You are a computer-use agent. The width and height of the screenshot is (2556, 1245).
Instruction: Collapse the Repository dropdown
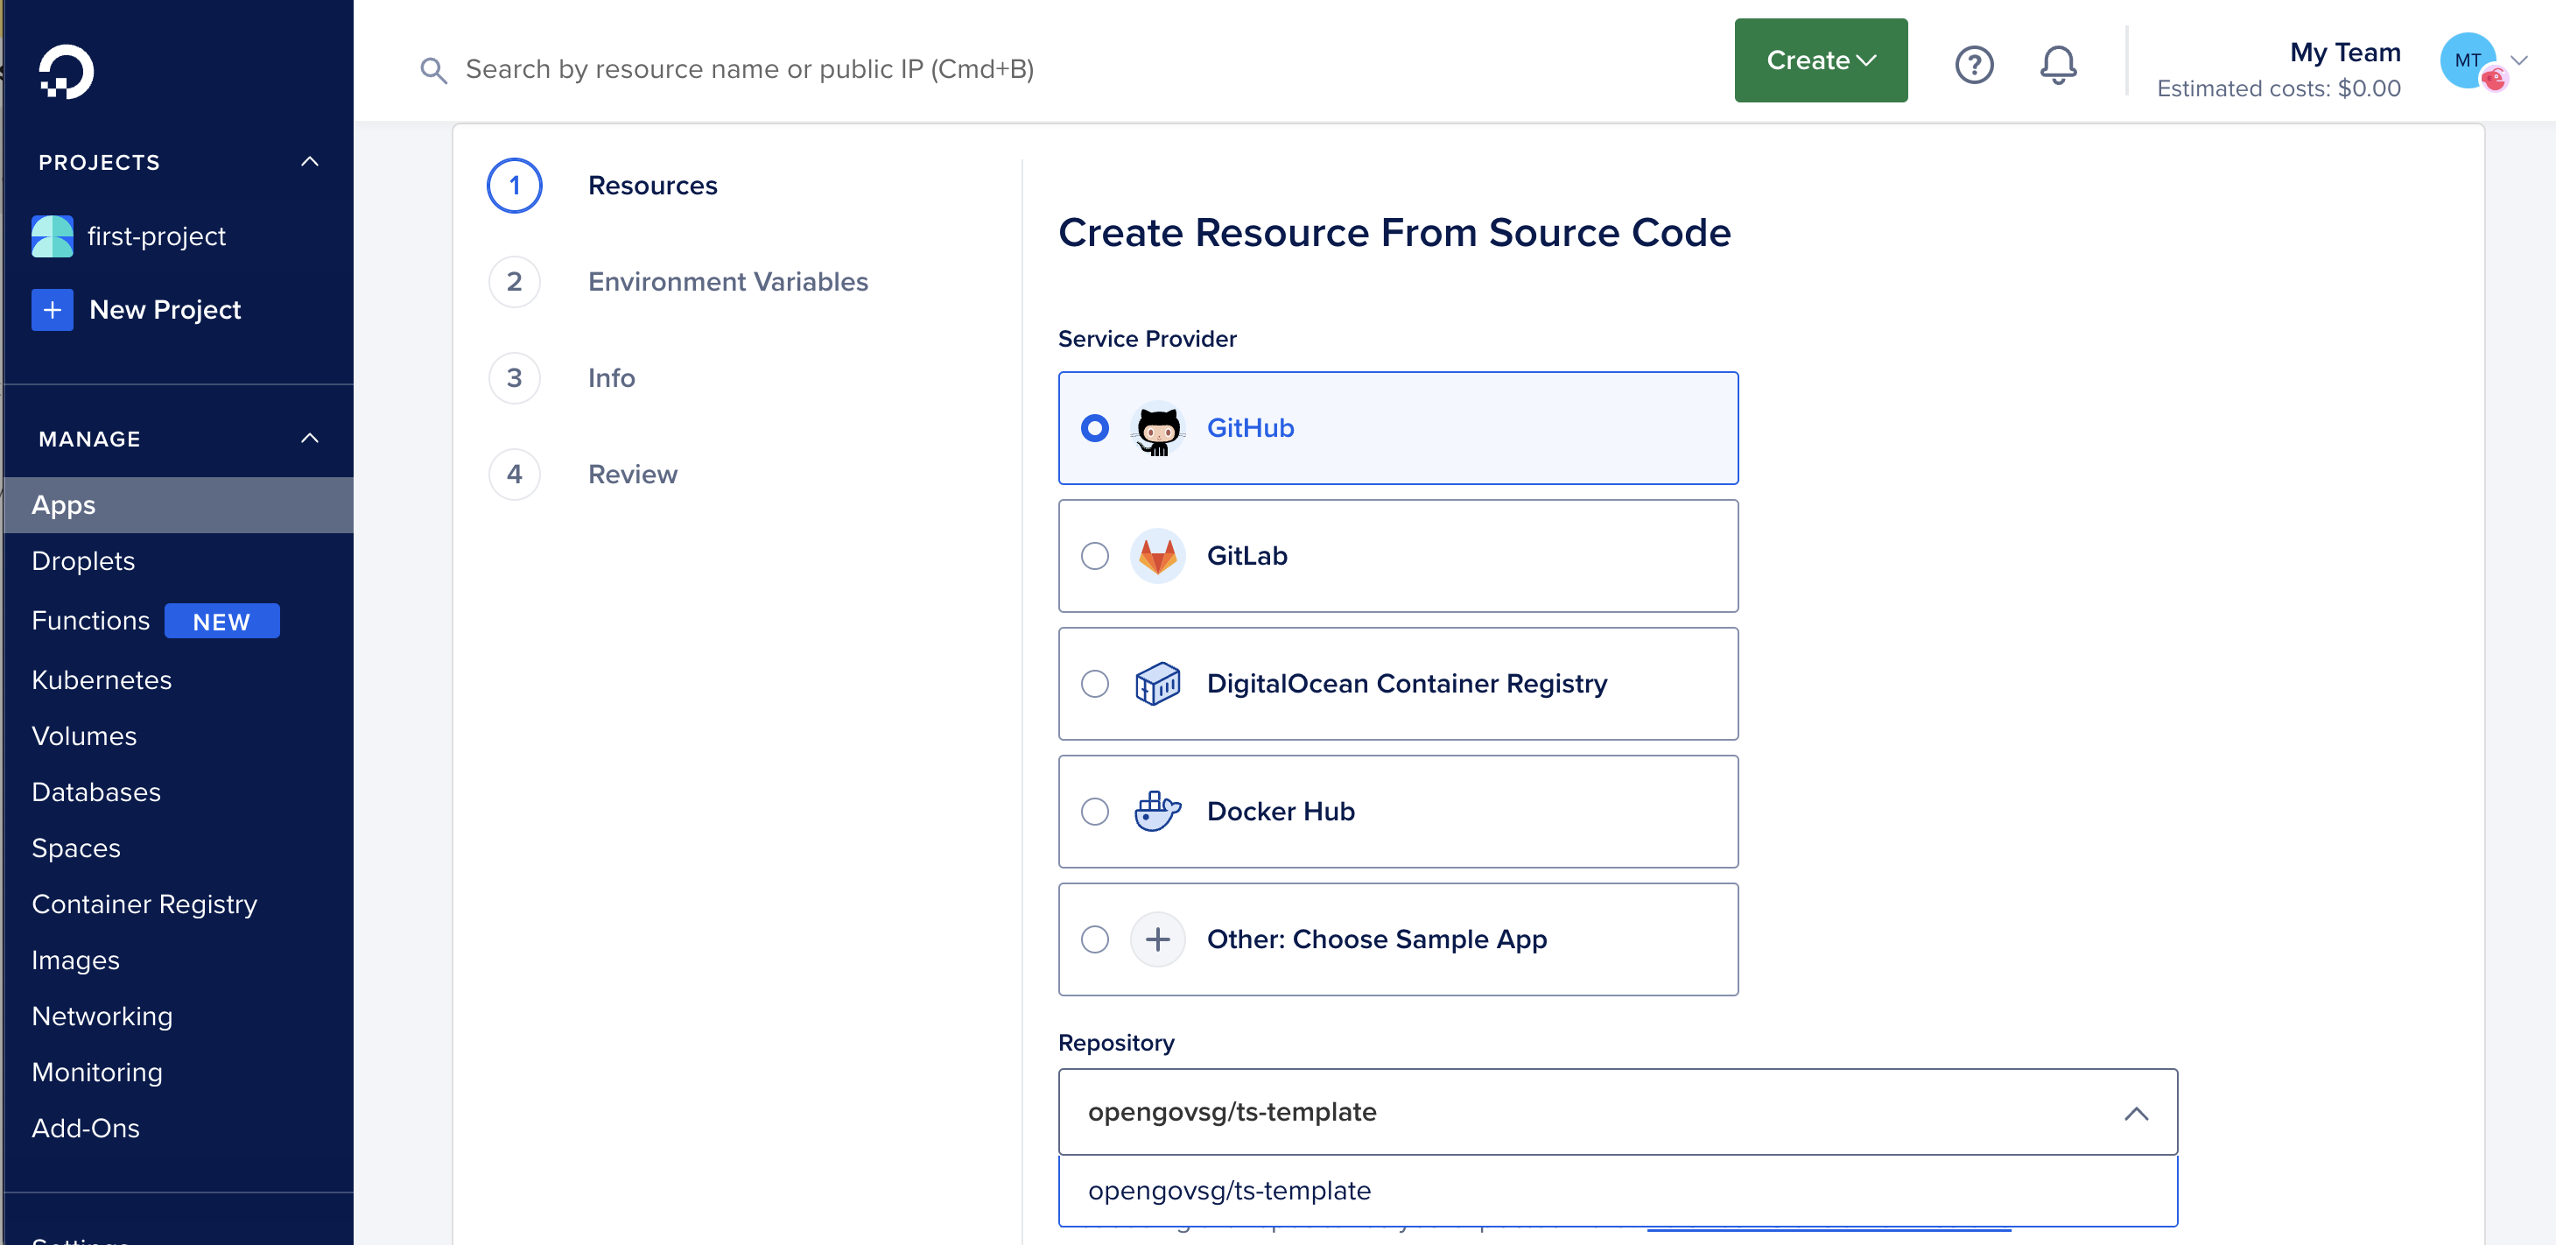point(2135,1114)
